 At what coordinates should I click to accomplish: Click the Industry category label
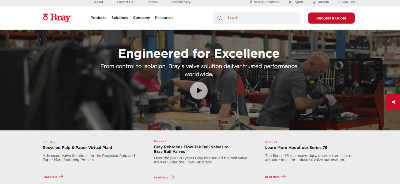(49, 142)
